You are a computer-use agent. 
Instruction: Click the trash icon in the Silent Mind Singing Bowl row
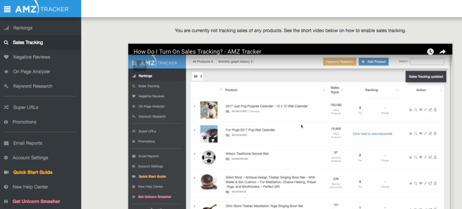(x=435, y=183)
